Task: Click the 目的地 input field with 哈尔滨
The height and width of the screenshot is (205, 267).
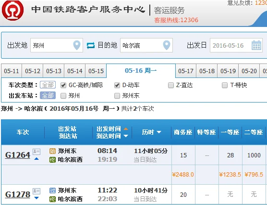Action: point(146,45)
